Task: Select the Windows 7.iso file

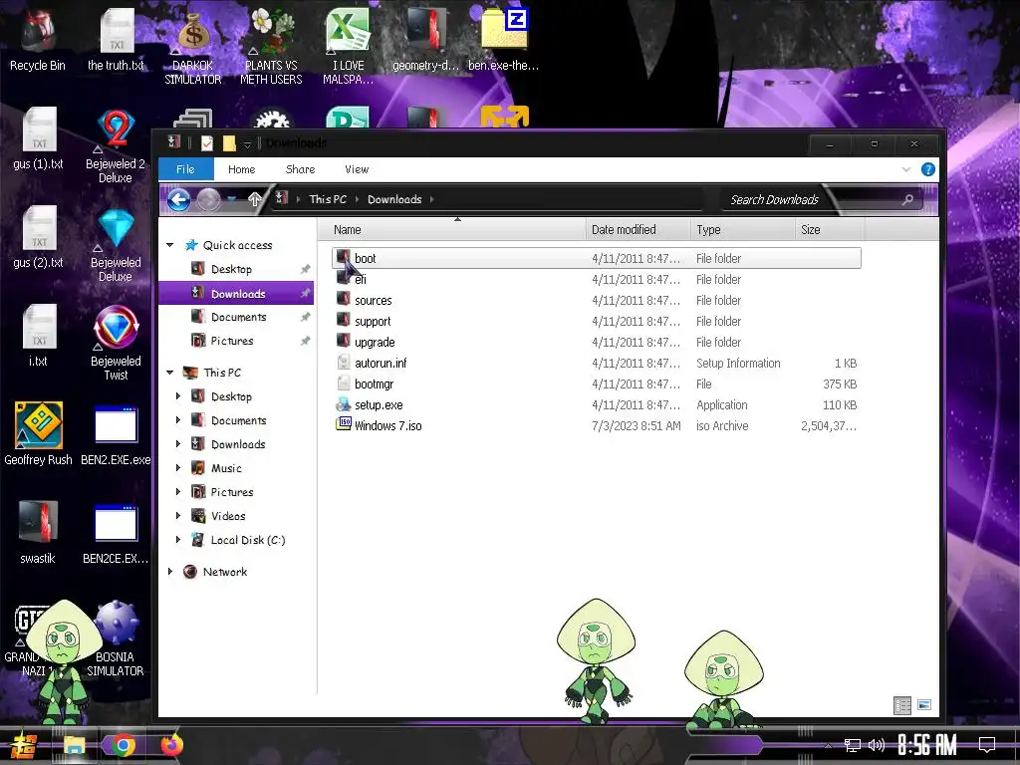Action: 596,425
